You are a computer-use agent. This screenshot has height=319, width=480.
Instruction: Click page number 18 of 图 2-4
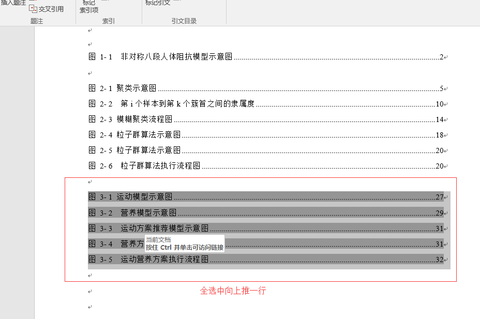(x=440, y=135)
